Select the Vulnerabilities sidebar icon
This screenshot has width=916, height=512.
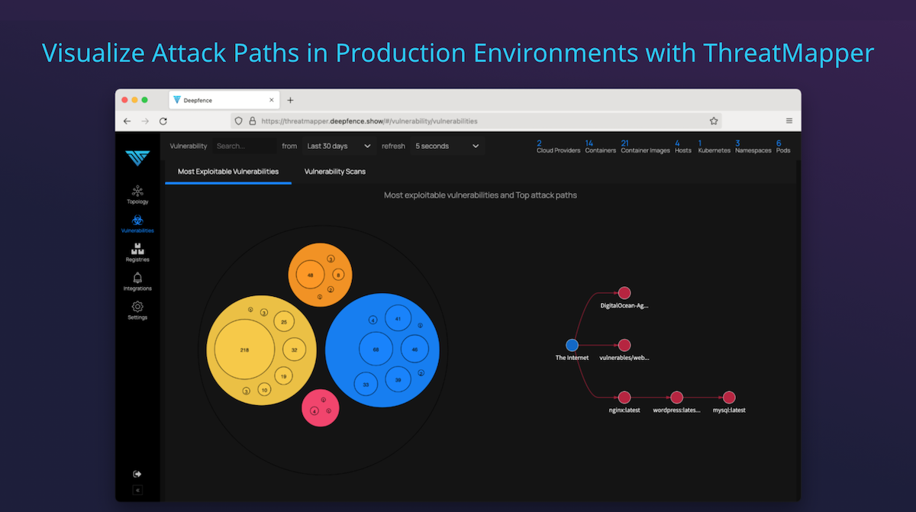[x=137, y=223]
